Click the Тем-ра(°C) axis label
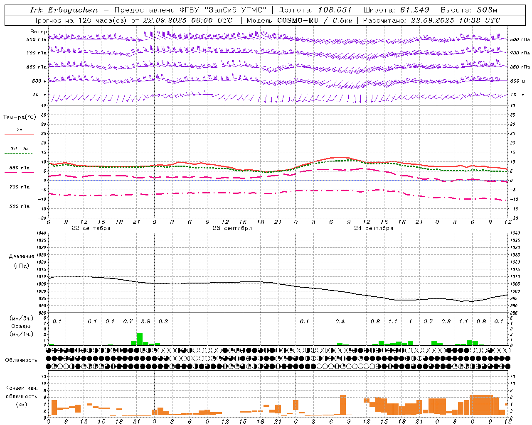Viewport: 532px width, 425px height. pos(20,117)
